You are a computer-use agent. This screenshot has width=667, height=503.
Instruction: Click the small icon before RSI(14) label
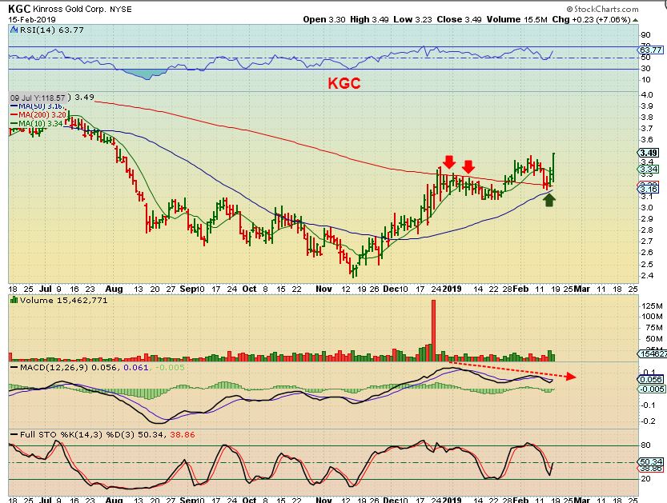pyautogui.click(x=14, y=30)
